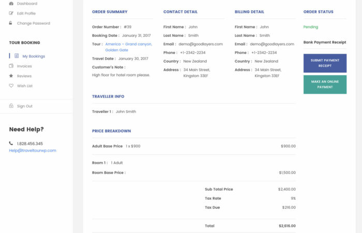Click the My Bookings document icon
The height and width of the screenshot is (233, 362).
click(x=17, y=56)
